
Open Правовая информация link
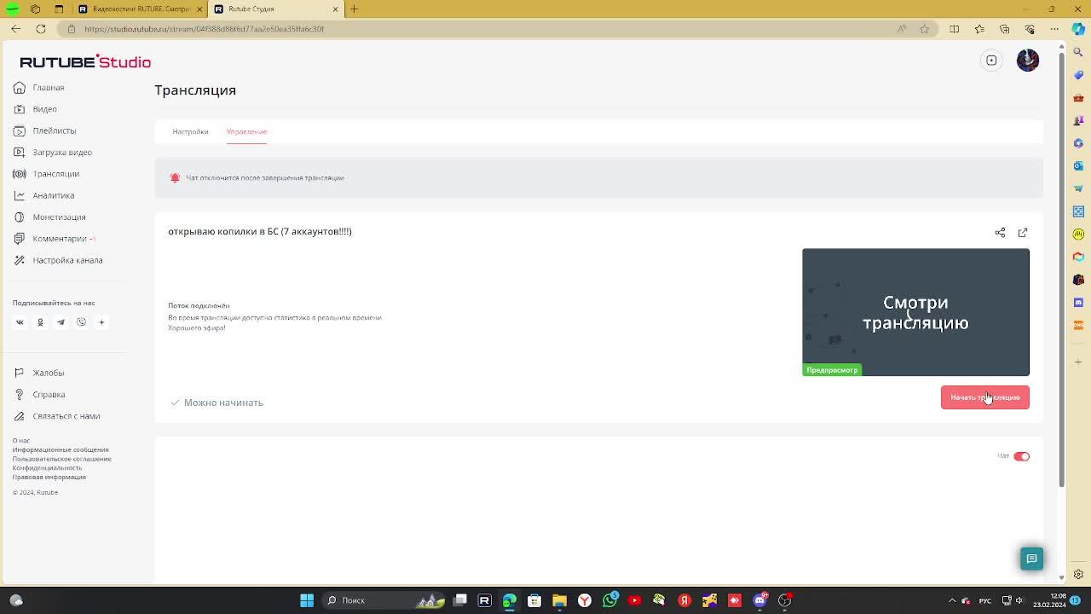click(x=49, y=477)
